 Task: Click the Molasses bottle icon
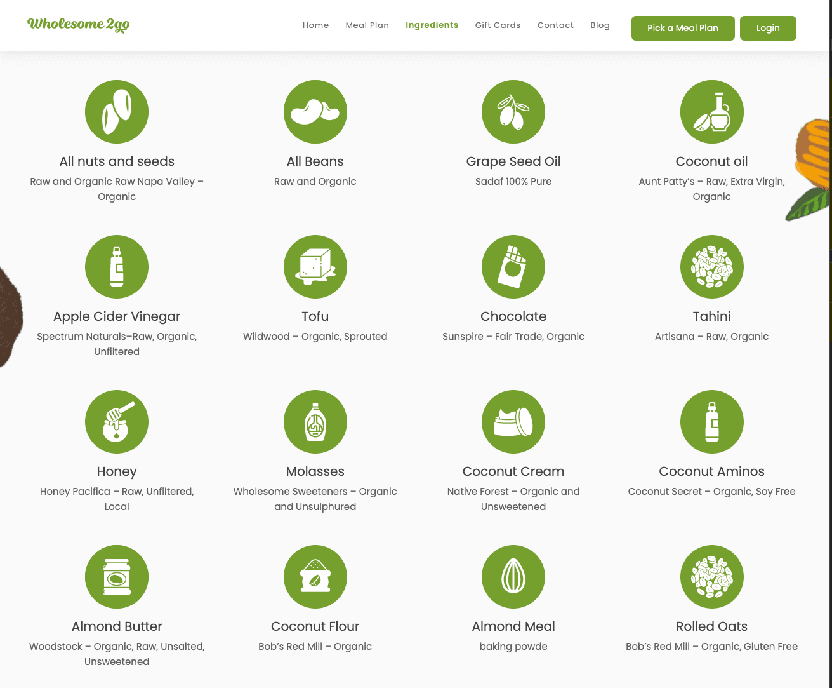click(x=315, y=422)
